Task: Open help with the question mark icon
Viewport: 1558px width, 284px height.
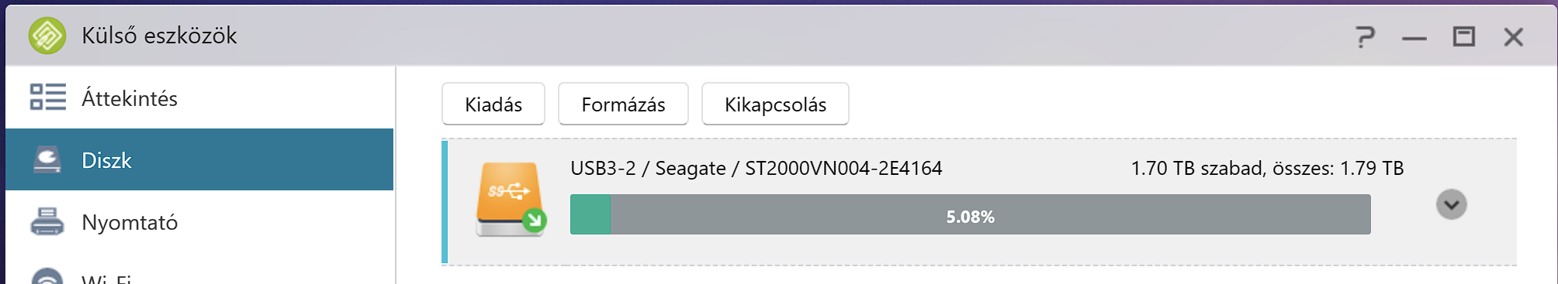Action: 1366,36
